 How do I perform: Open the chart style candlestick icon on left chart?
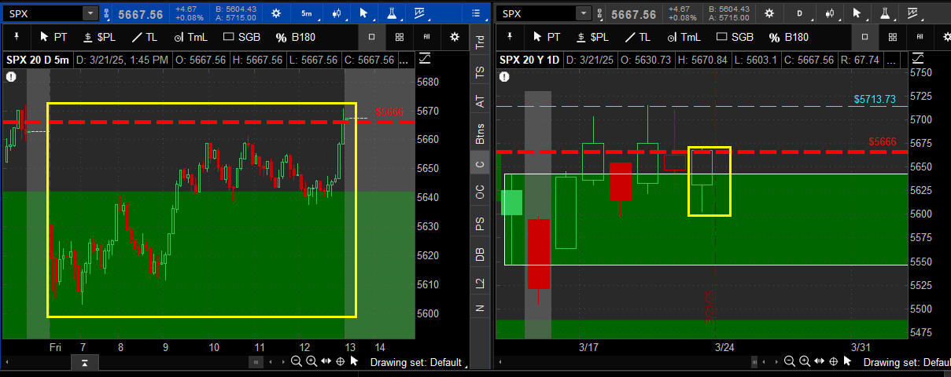(x=337, y=13)
